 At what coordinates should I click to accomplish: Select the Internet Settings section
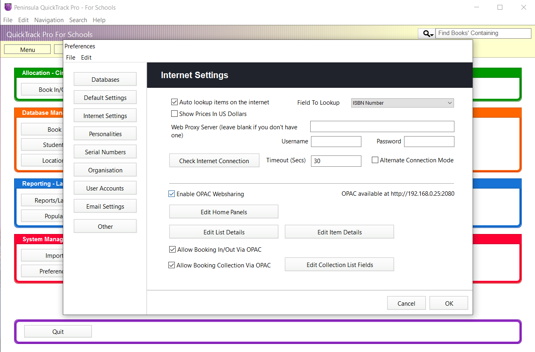click(105, 116)
